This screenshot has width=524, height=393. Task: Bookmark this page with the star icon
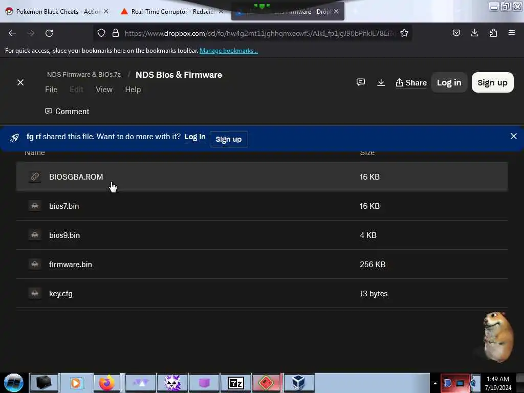(404, 33)
